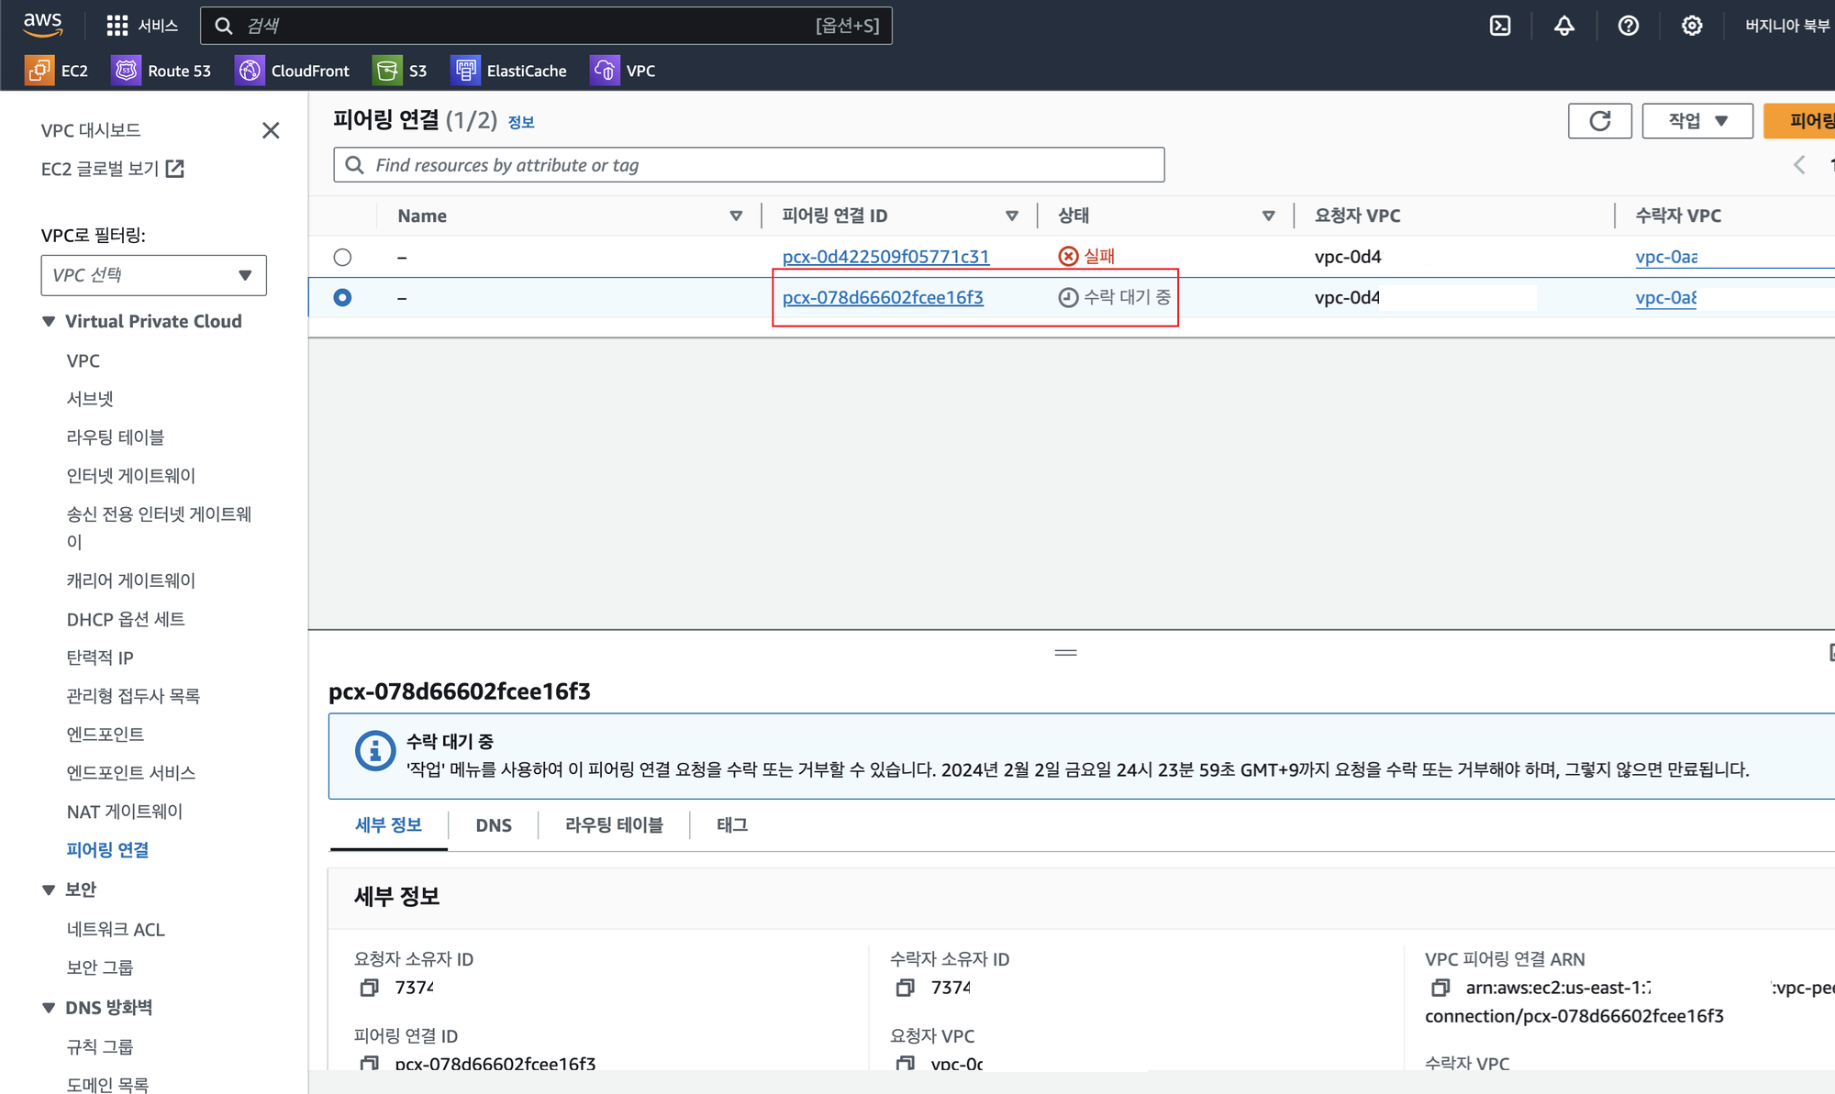
Task: Open link pcx-0d422509f05771c31
Action: pyautogui.click(x=885, y=257)
